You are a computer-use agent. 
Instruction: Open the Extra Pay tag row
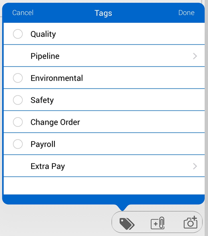click(x=104, y=166)
